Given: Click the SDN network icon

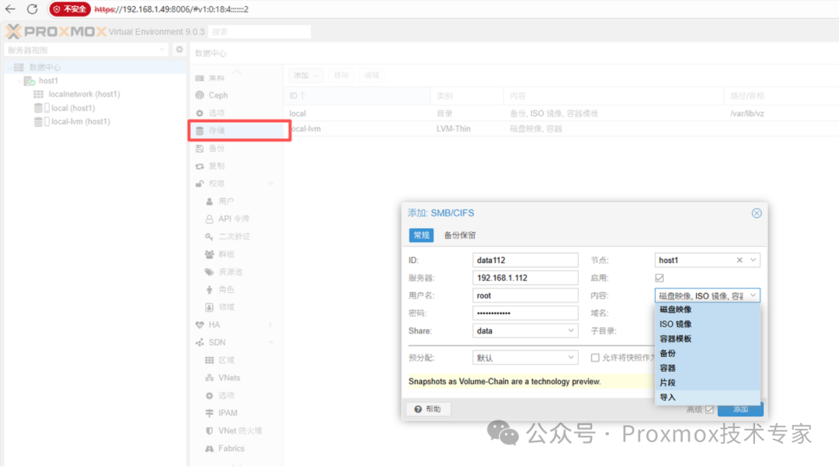Looking at the screenshot, I should (x=200, y=343).
